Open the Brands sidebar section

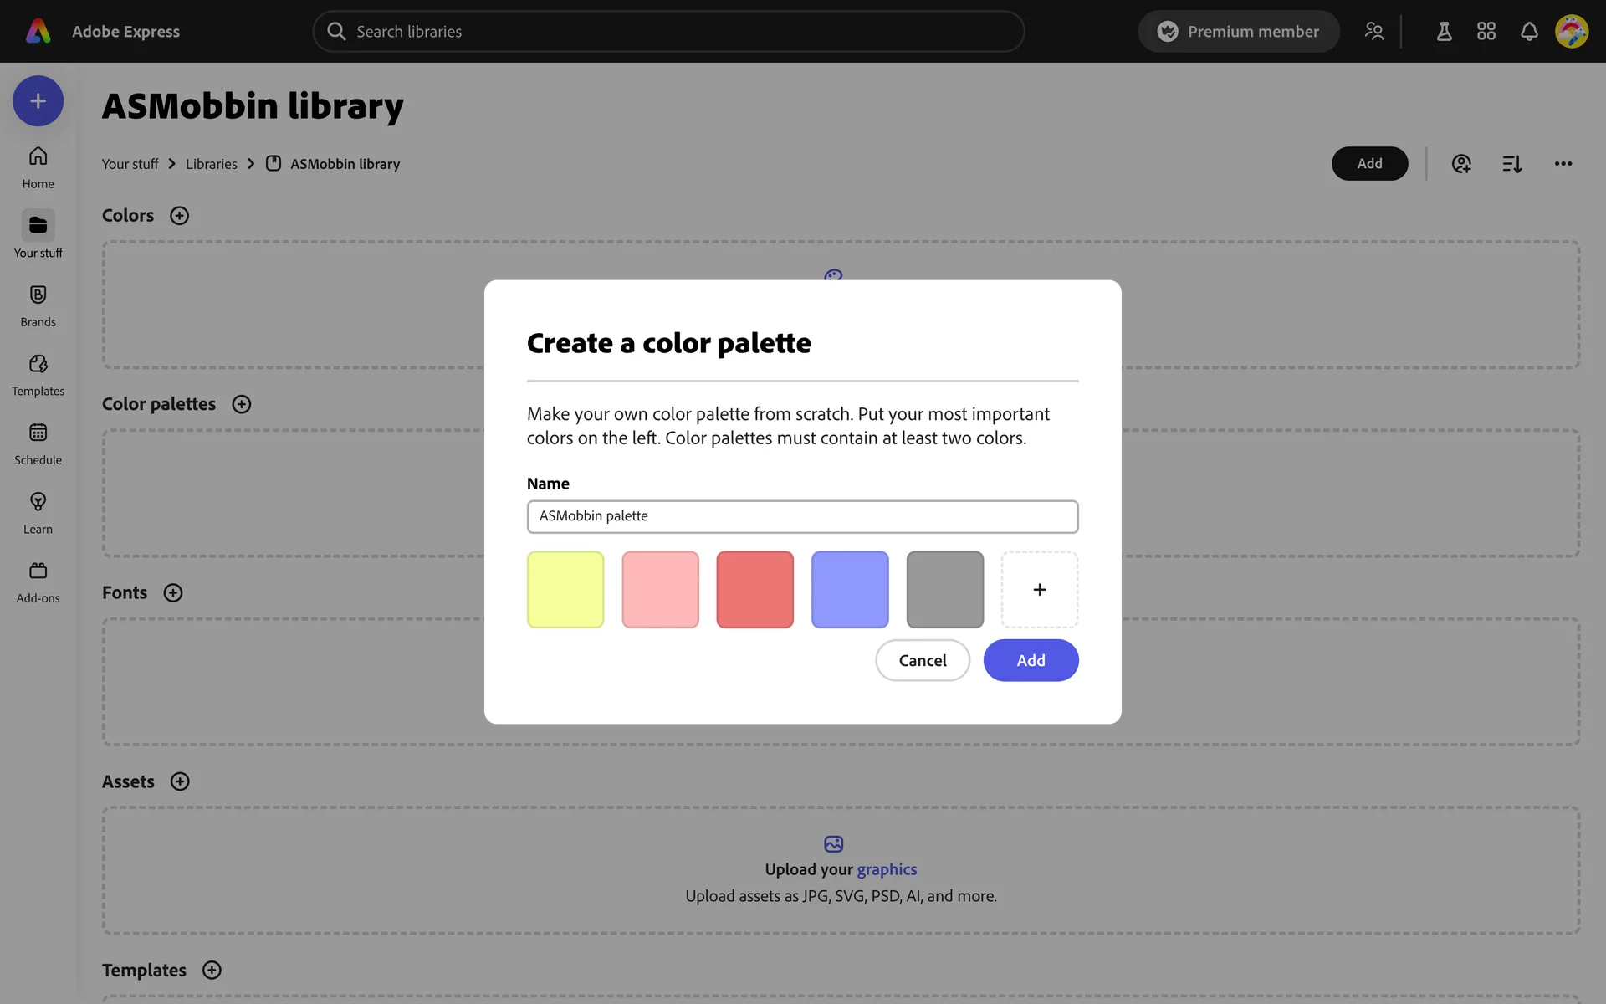click(x=38, y=305)
